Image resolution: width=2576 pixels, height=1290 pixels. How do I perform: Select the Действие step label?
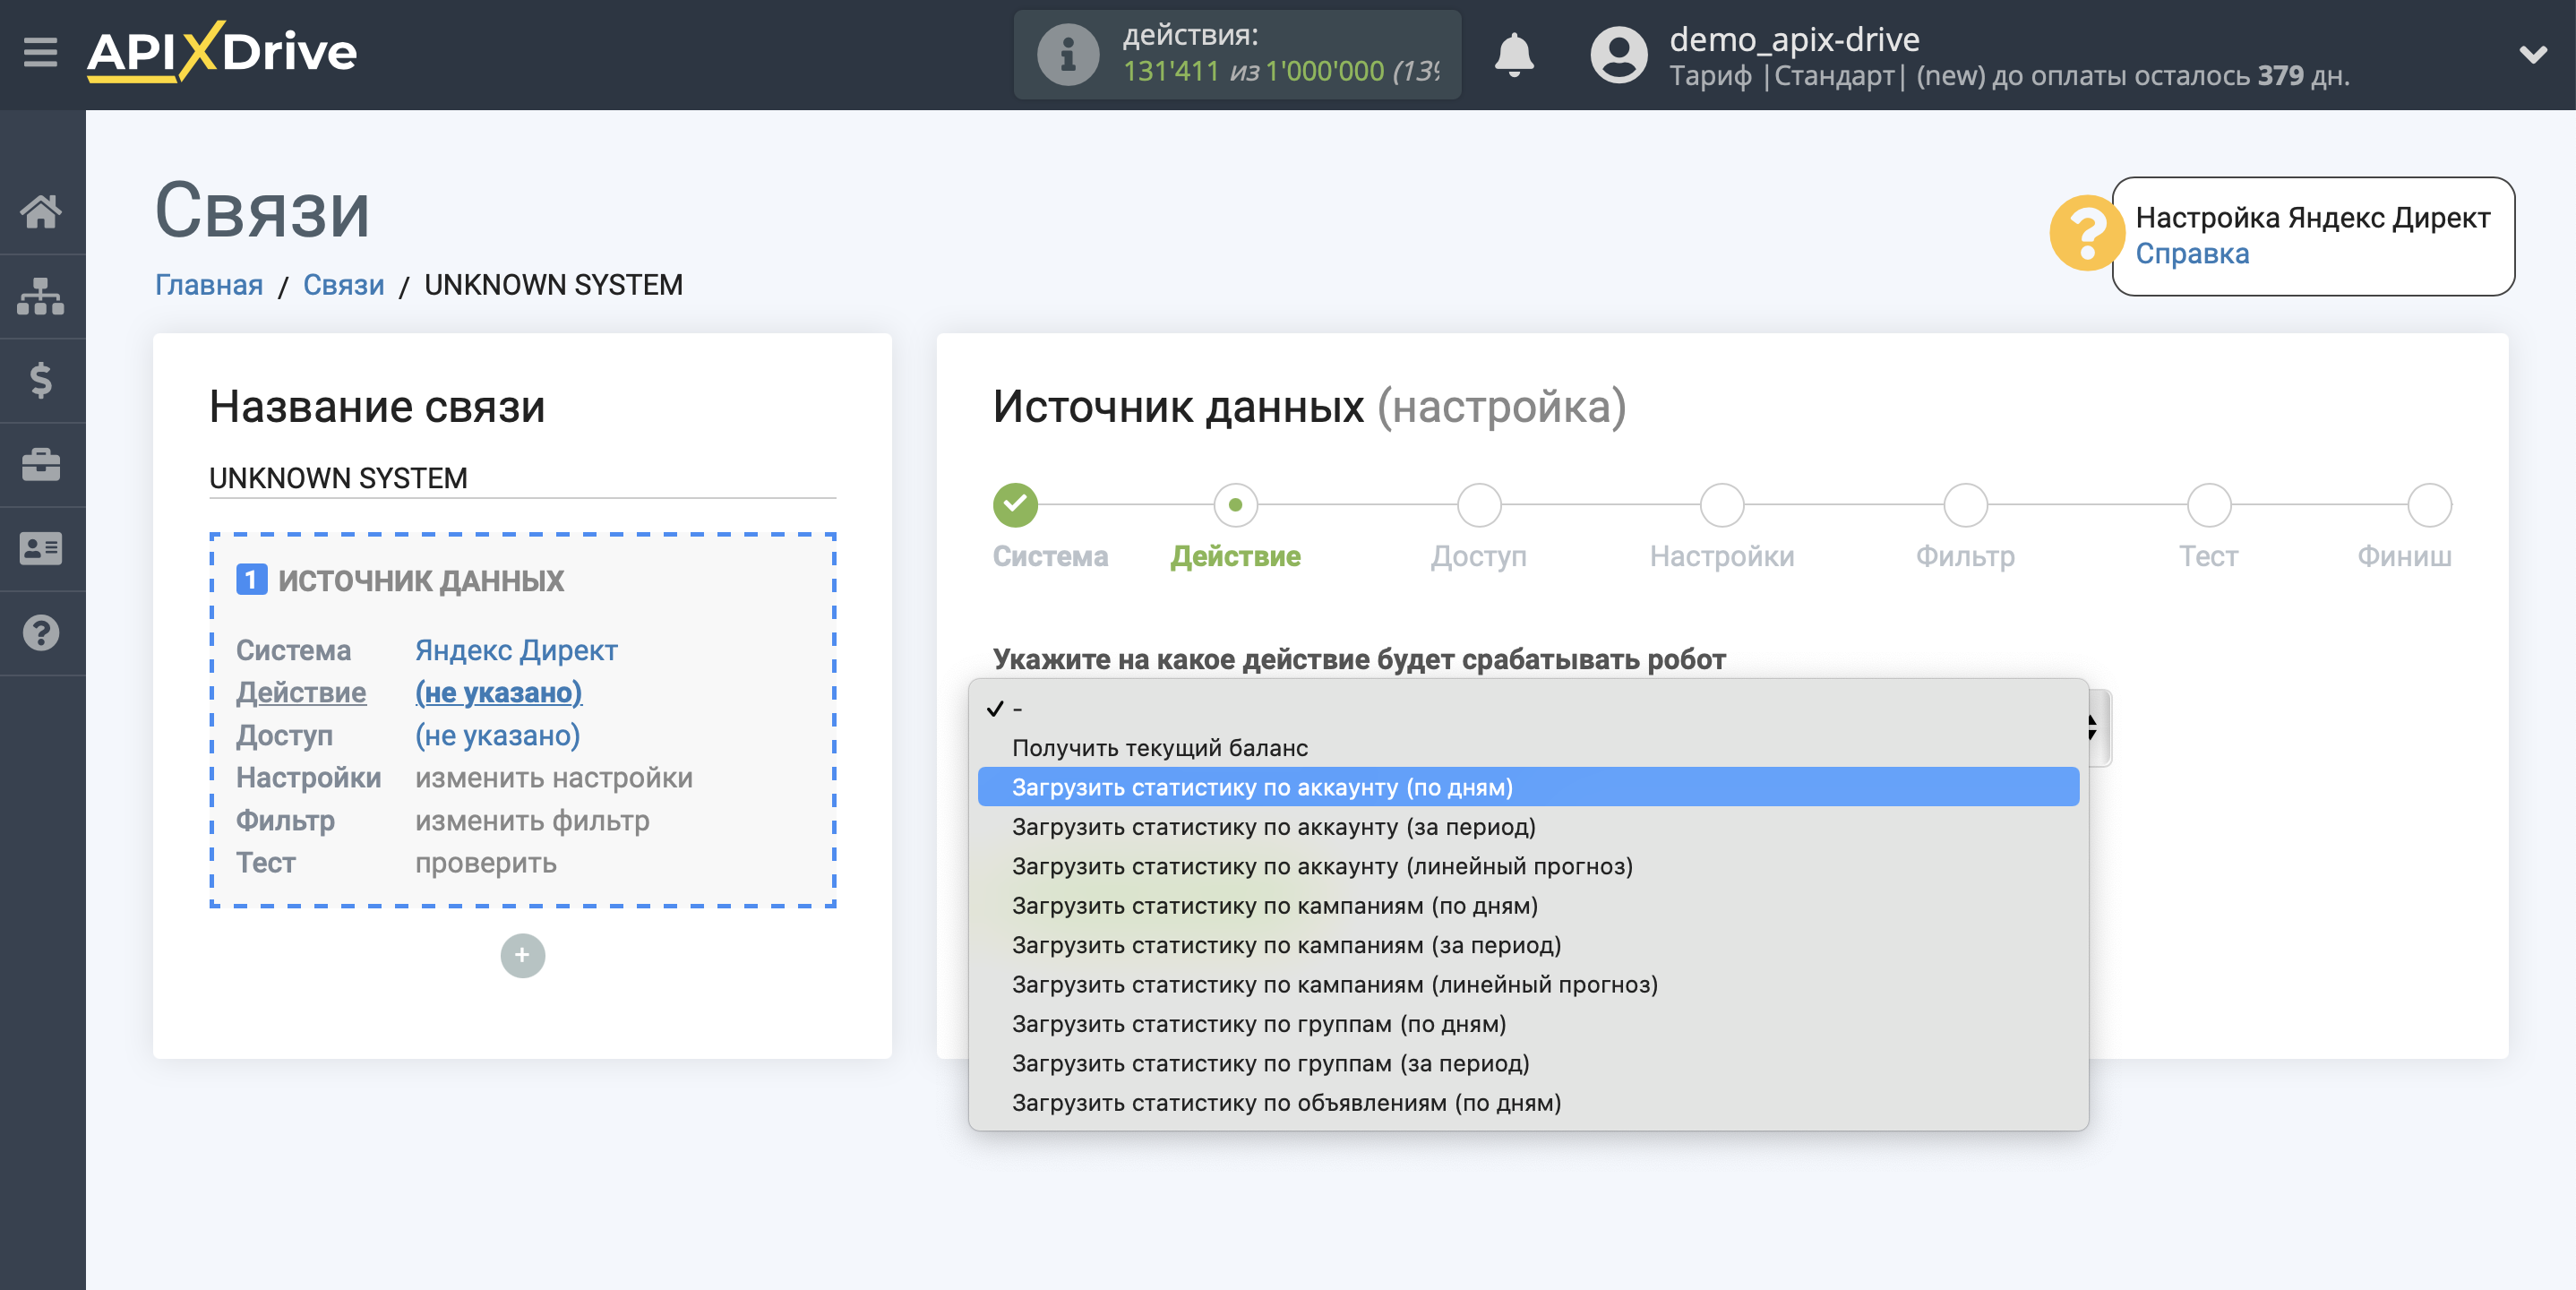click(1235, 556)
